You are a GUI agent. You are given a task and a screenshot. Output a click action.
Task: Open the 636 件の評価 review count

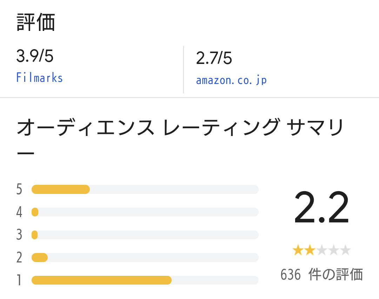322,274
